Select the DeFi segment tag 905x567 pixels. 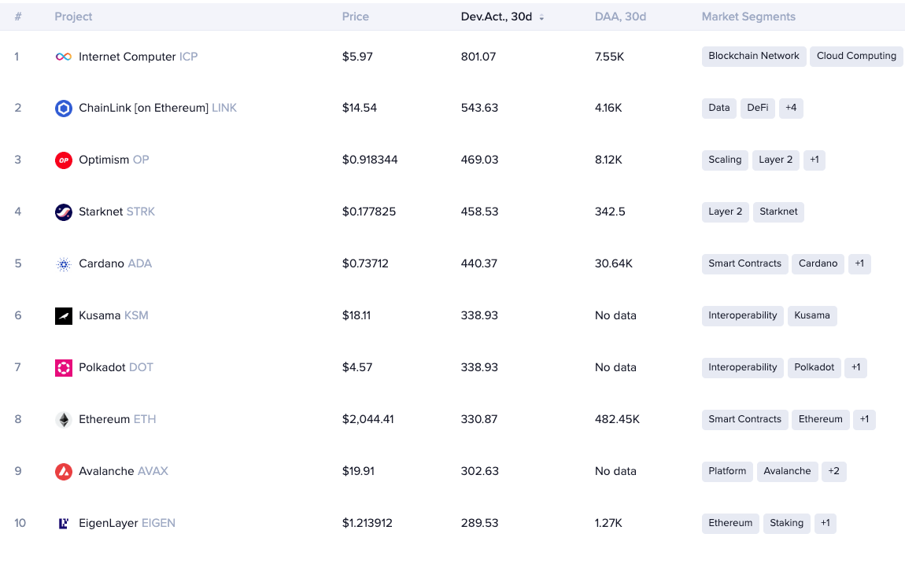[x=758, y=108]
